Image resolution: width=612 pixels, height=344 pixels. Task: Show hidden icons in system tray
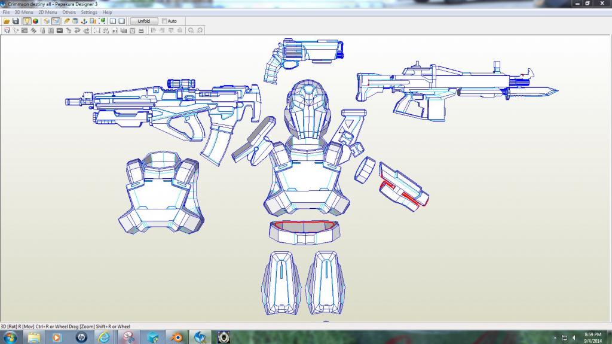point(555,338)
